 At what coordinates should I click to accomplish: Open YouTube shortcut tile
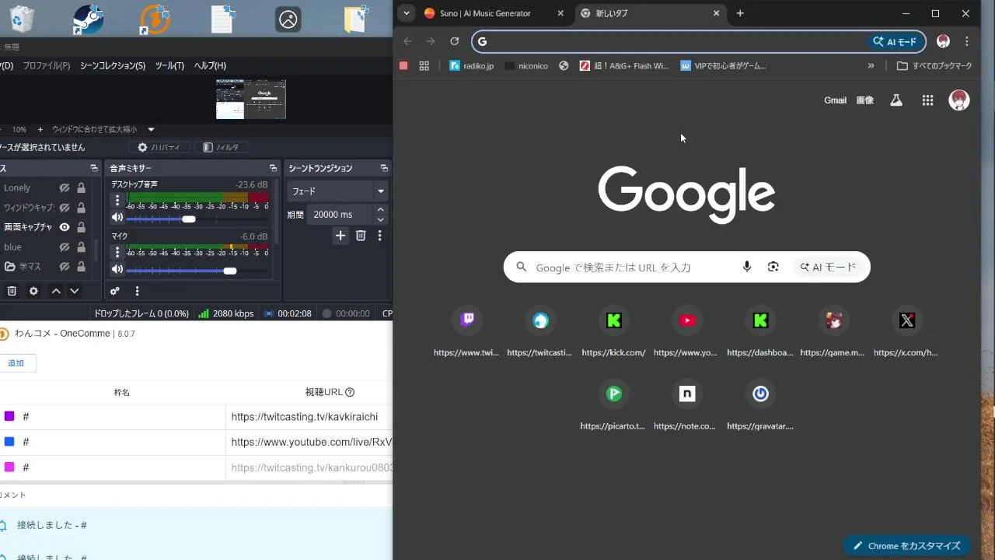[x=686, y=331]
